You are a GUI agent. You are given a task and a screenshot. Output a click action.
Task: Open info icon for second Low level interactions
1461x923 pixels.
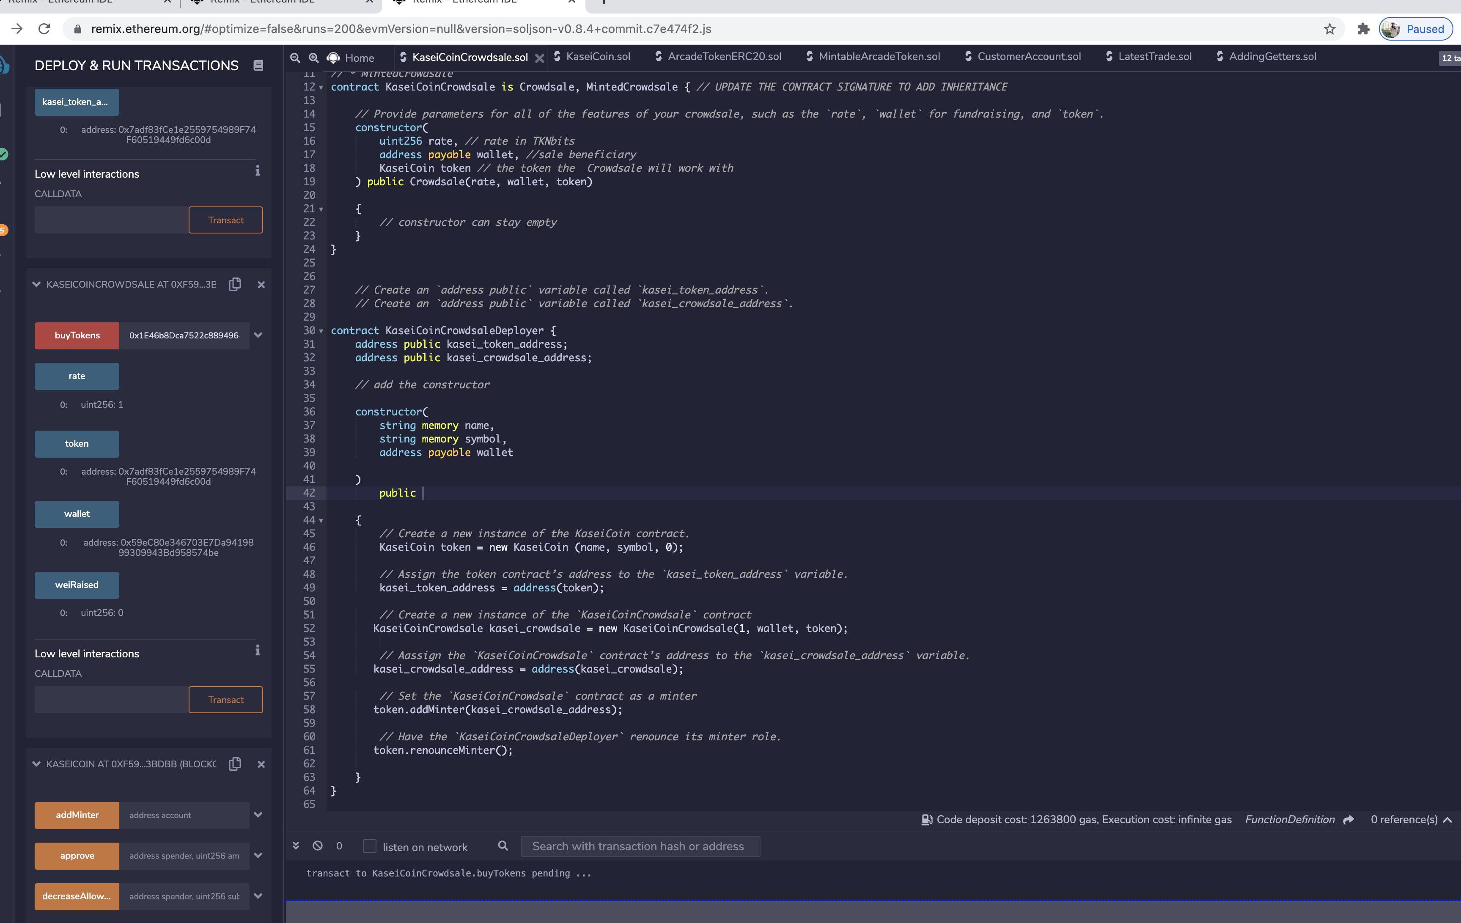pos(257,651)
